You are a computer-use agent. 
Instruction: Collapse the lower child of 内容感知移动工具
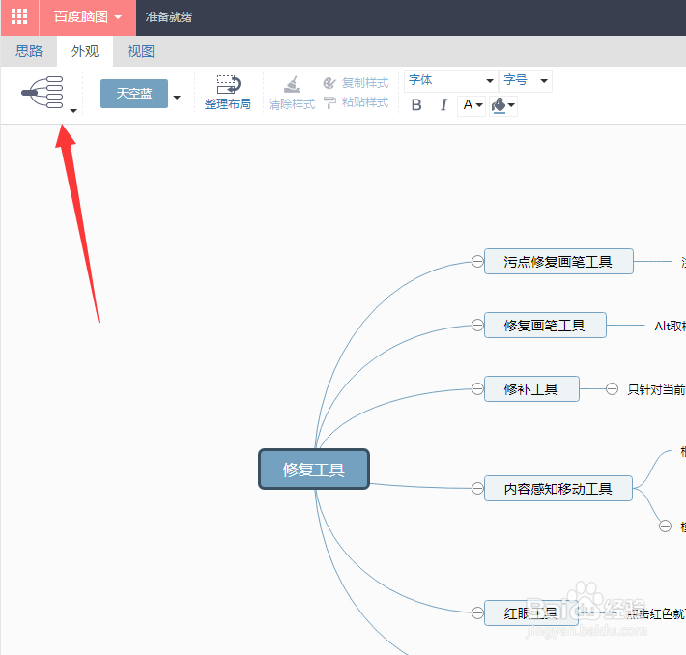665,526
